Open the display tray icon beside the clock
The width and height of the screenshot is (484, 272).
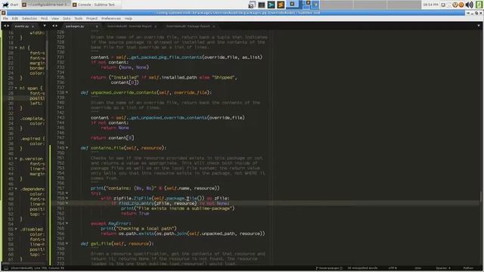coord(443,5)
